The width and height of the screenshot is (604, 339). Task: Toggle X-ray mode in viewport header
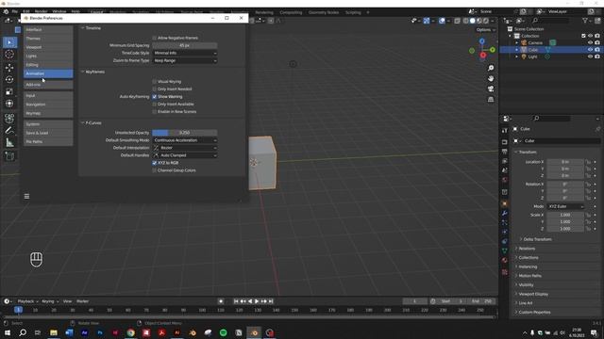click(x=457, y=21)
